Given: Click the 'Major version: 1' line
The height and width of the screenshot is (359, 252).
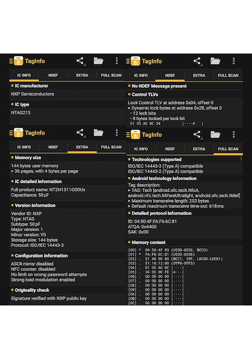Looking at the screenshot, I should click(x=27, y=229).
